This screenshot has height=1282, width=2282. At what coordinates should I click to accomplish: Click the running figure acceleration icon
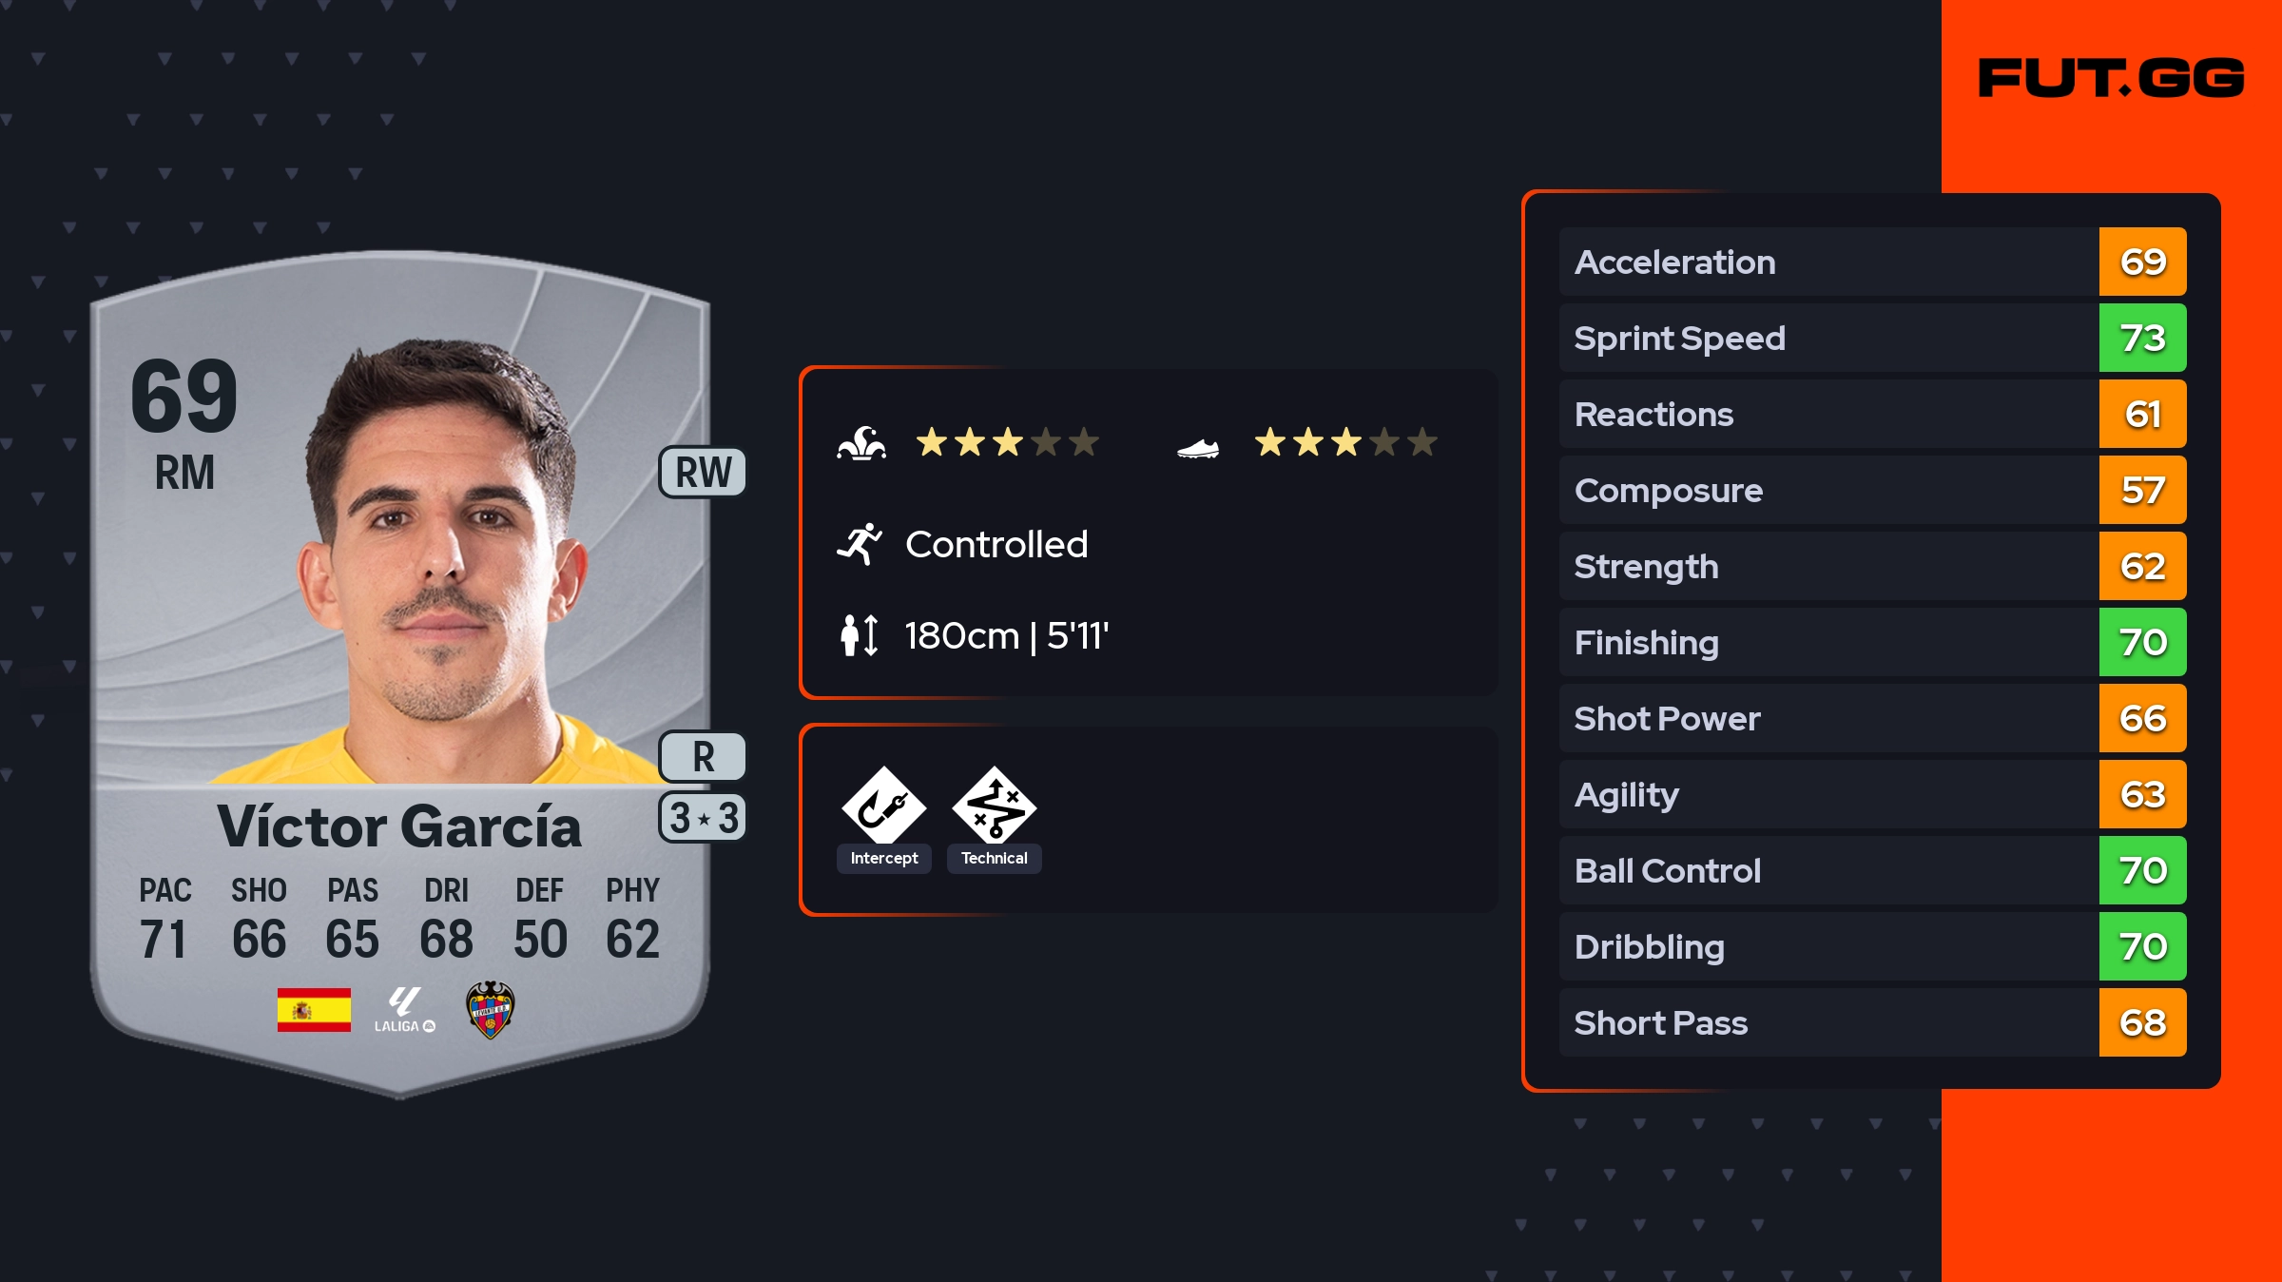click(860, 544)
